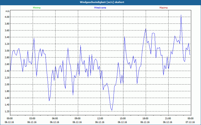Click the 07.12.16 date label

click(x=190, y=122)
